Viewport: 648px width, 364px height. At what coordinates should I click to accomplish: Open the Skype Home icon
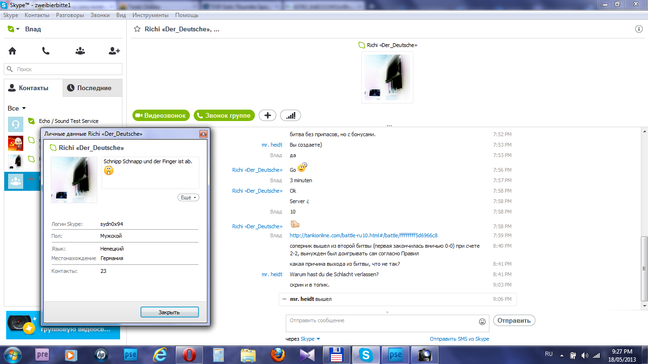12,51
